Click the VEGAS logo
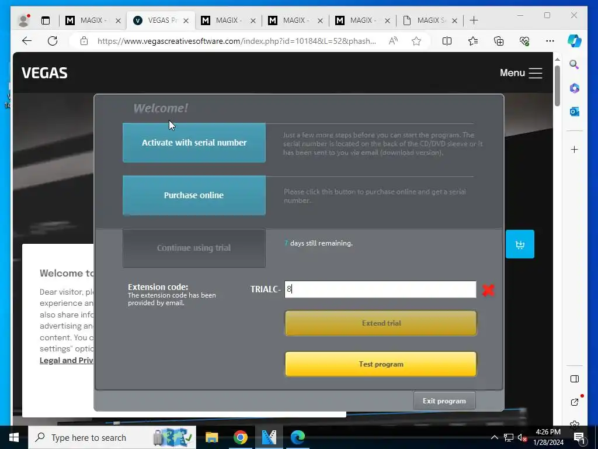Screen dimensions: 598x449 [44, 73]
